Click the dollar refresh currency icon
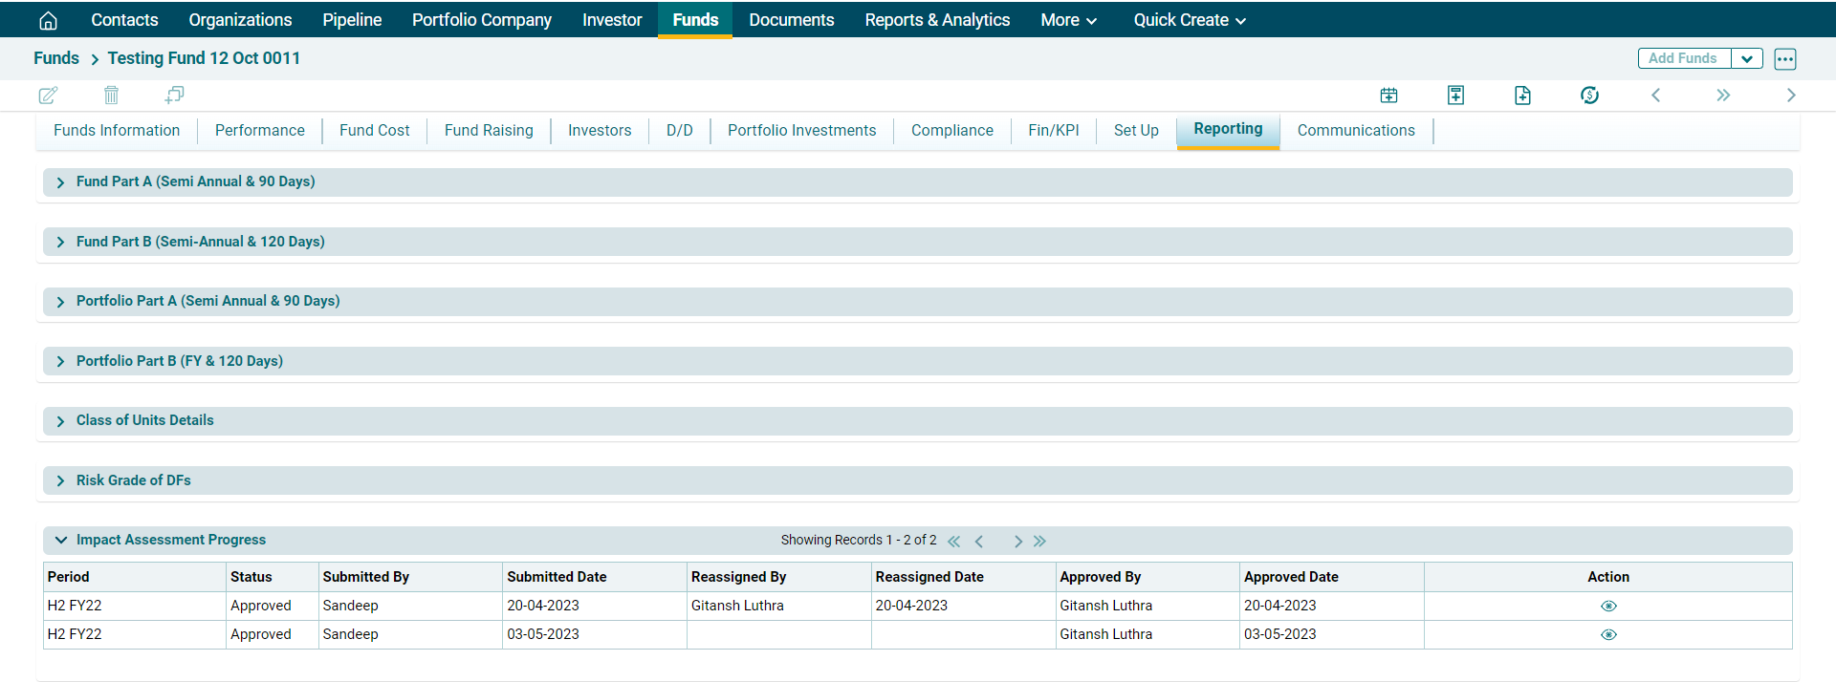The height and width of the screenshot is (682, 1836). point(1589,95)
